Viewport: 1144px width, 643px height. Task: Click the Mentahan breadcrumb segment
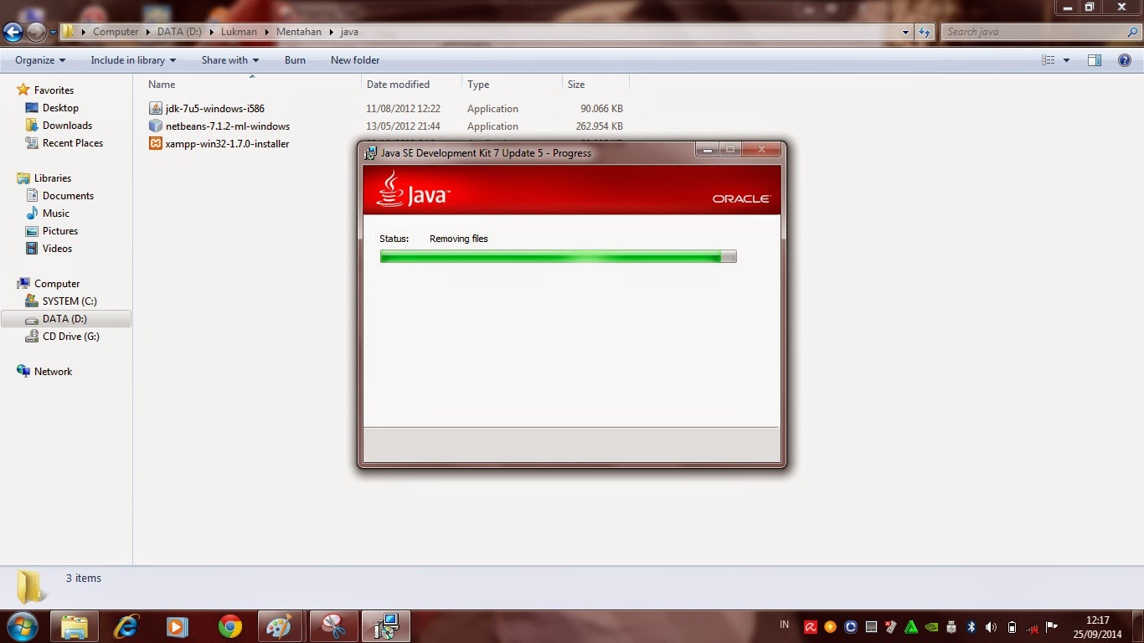[299, 32]
